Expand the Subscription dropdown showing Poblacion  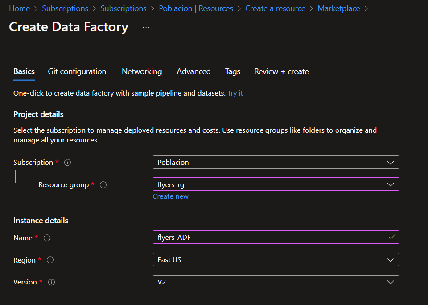click(x=276, y=162)
